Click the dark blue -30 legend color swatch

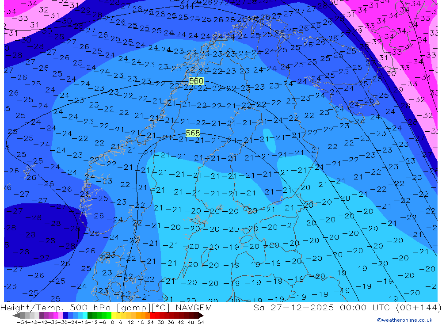[65, 316]
